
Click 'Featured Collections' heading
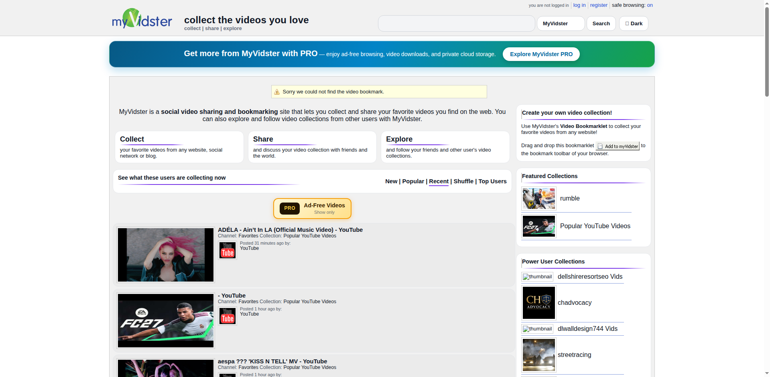click(x=549, y=176)
